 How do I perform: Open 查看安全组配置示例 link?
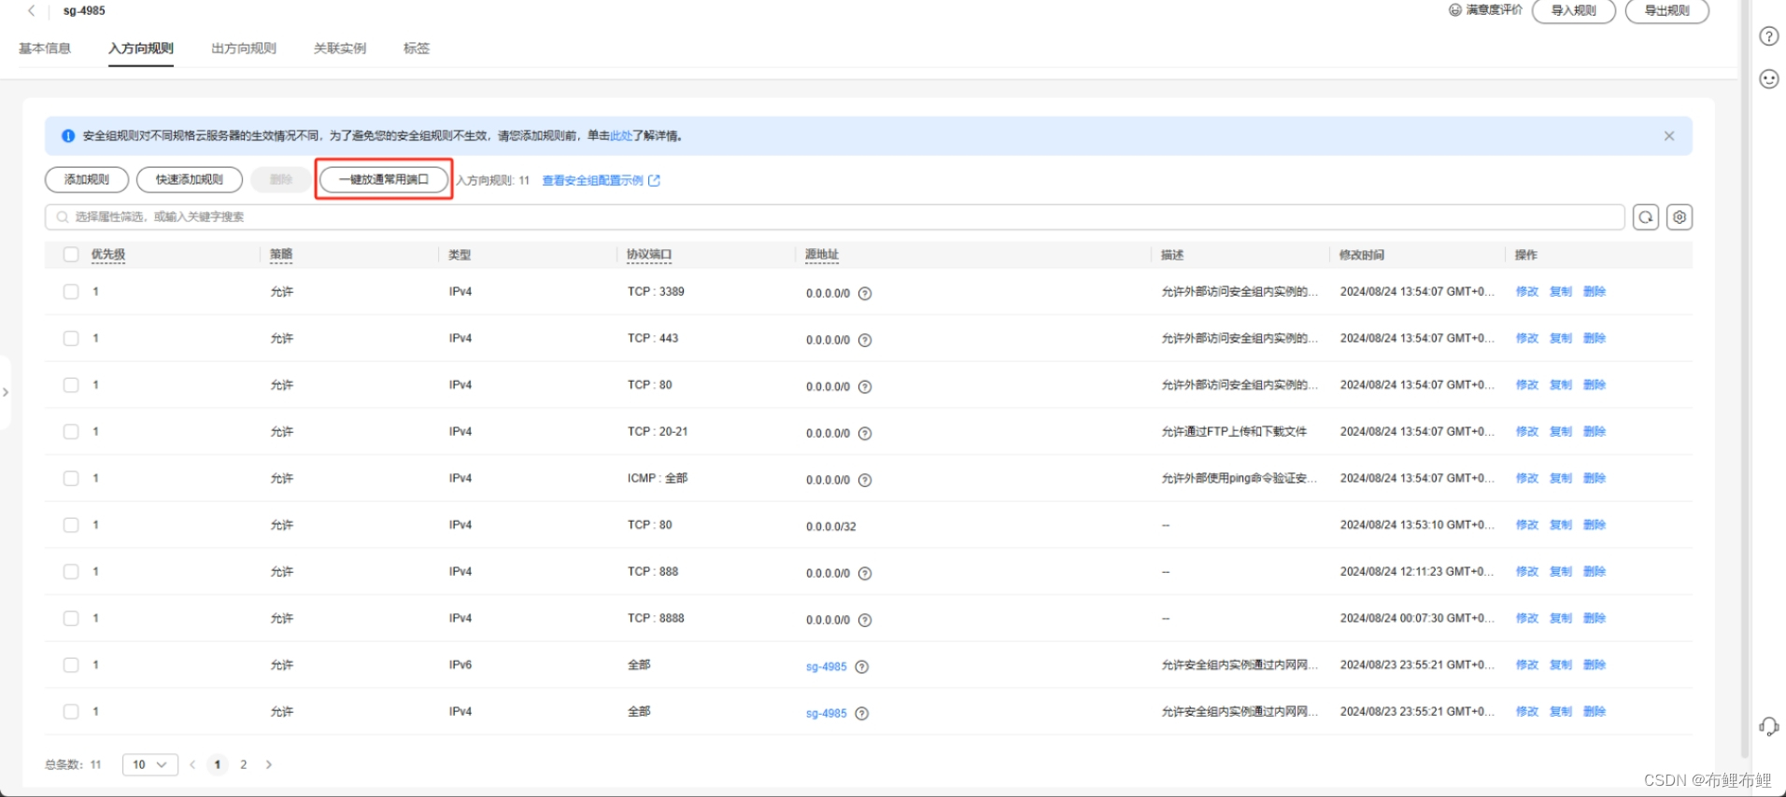click(601, 181)
